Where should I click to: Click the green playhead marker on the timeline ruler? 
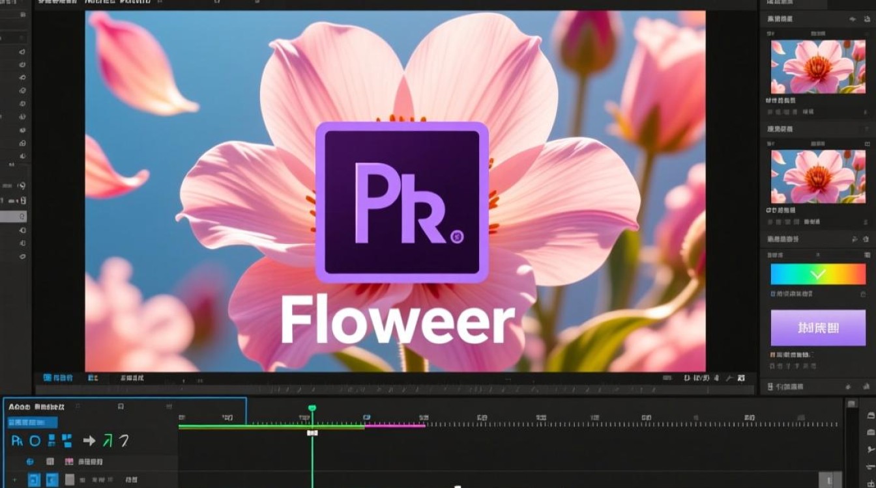point(312,408)
